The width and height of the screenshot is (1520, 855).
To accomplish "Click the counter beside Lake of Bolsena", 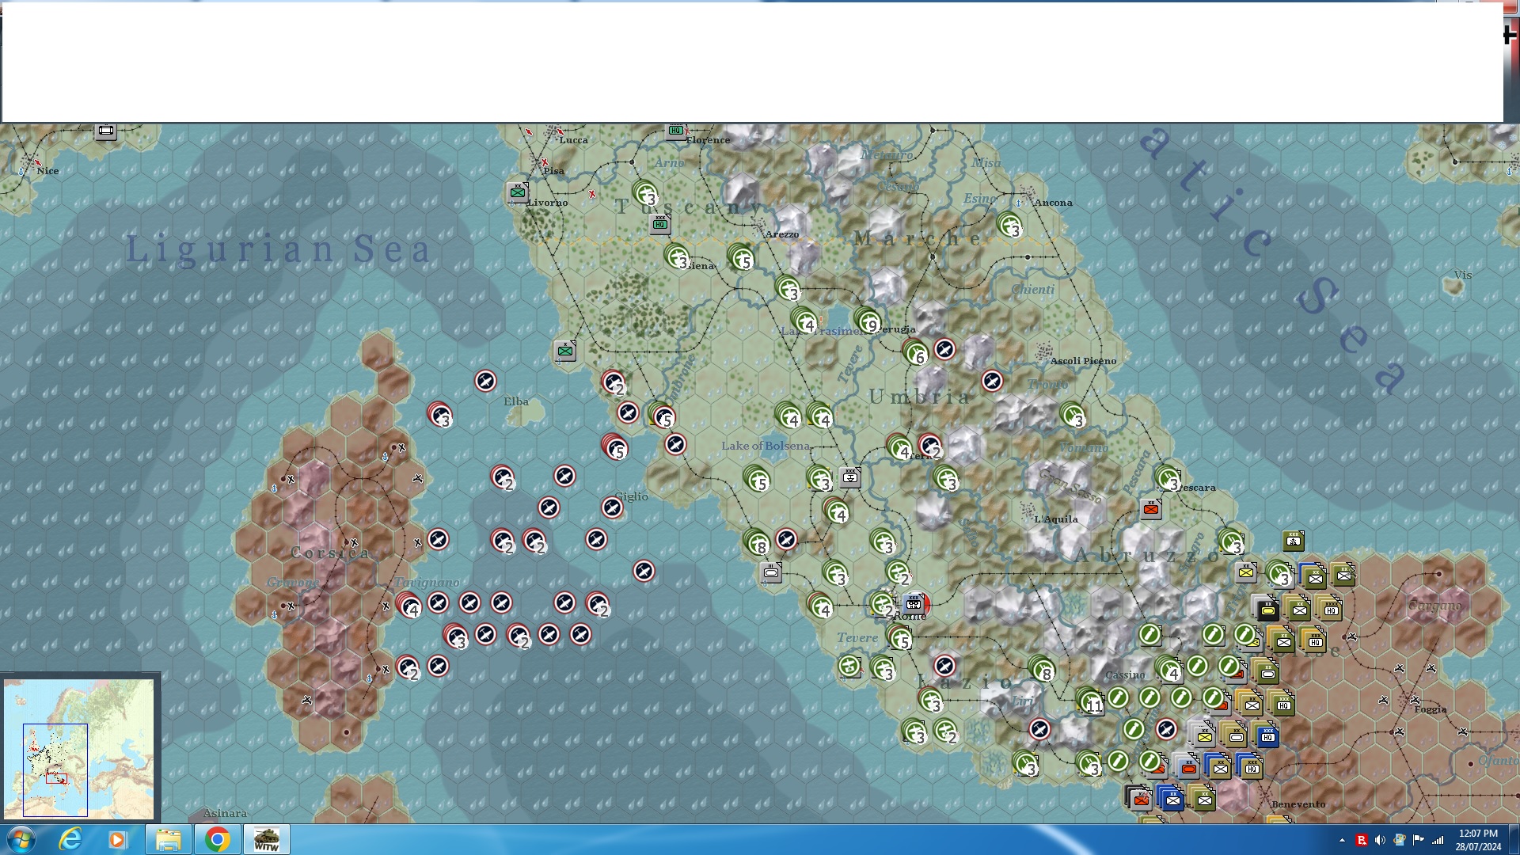I will [849, 477].
